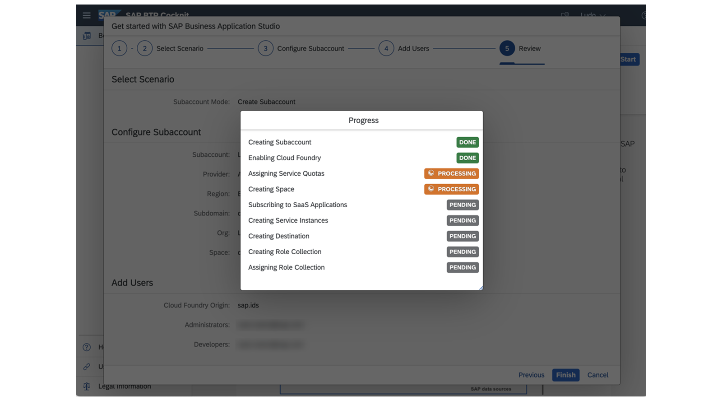Click the Creating Destination label
Viewport: 722px width, 401px height.
[279, 236]
